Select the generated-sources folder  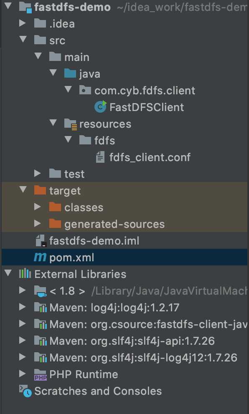click(x=114, y=224)
